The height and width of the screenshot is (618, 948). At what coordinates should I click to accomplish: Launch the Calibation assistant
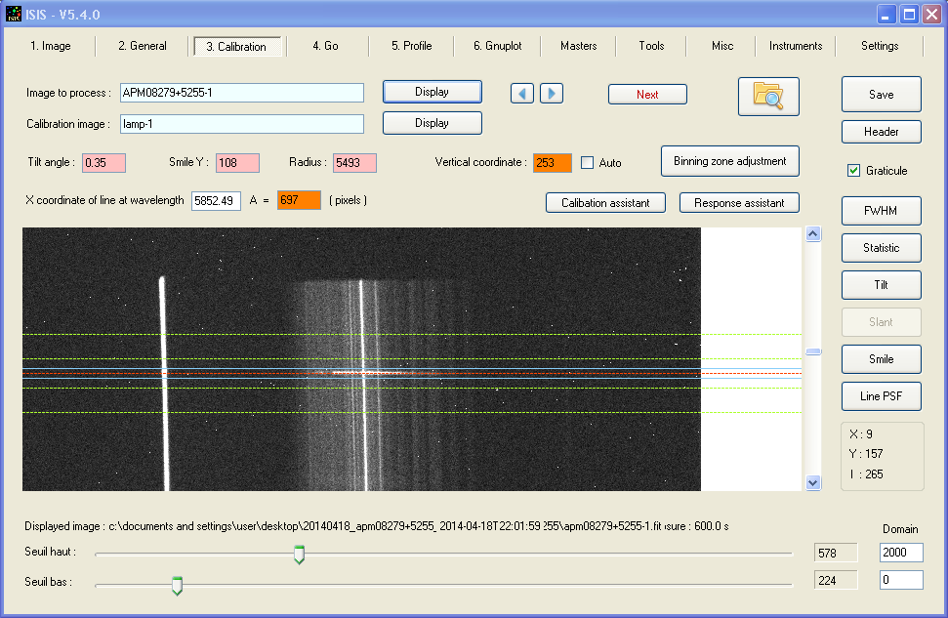point(605,203)
